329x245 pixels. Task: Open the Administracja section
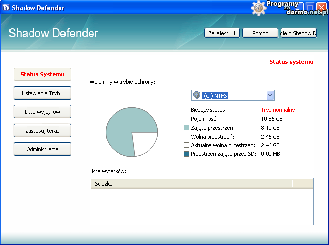click(42, 149)
